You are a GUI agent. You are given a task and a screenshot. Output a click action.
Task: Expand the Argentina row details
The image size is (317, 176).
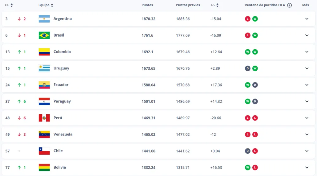tap(307, 19)
